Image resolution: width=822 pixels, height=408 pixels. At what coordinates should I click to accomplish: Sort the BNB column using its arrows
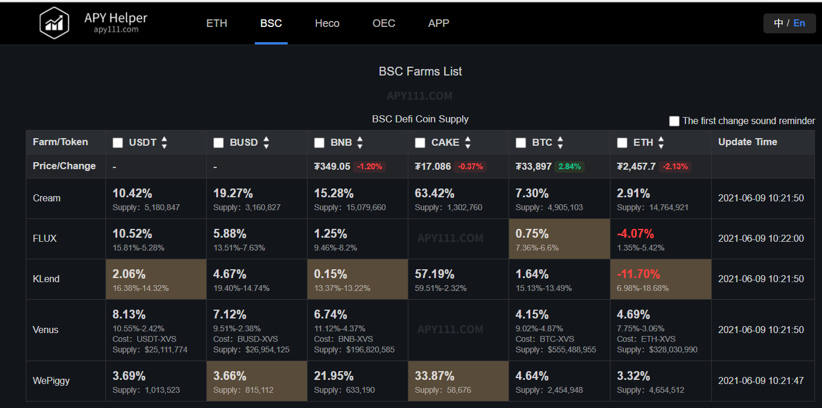[x=360, y=142]
